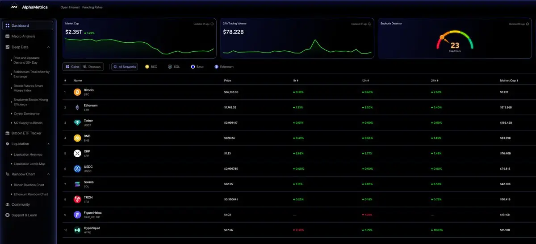536x244 pixels.
Task: Click Open Interest in top navigation
Action: click(70, 8)
